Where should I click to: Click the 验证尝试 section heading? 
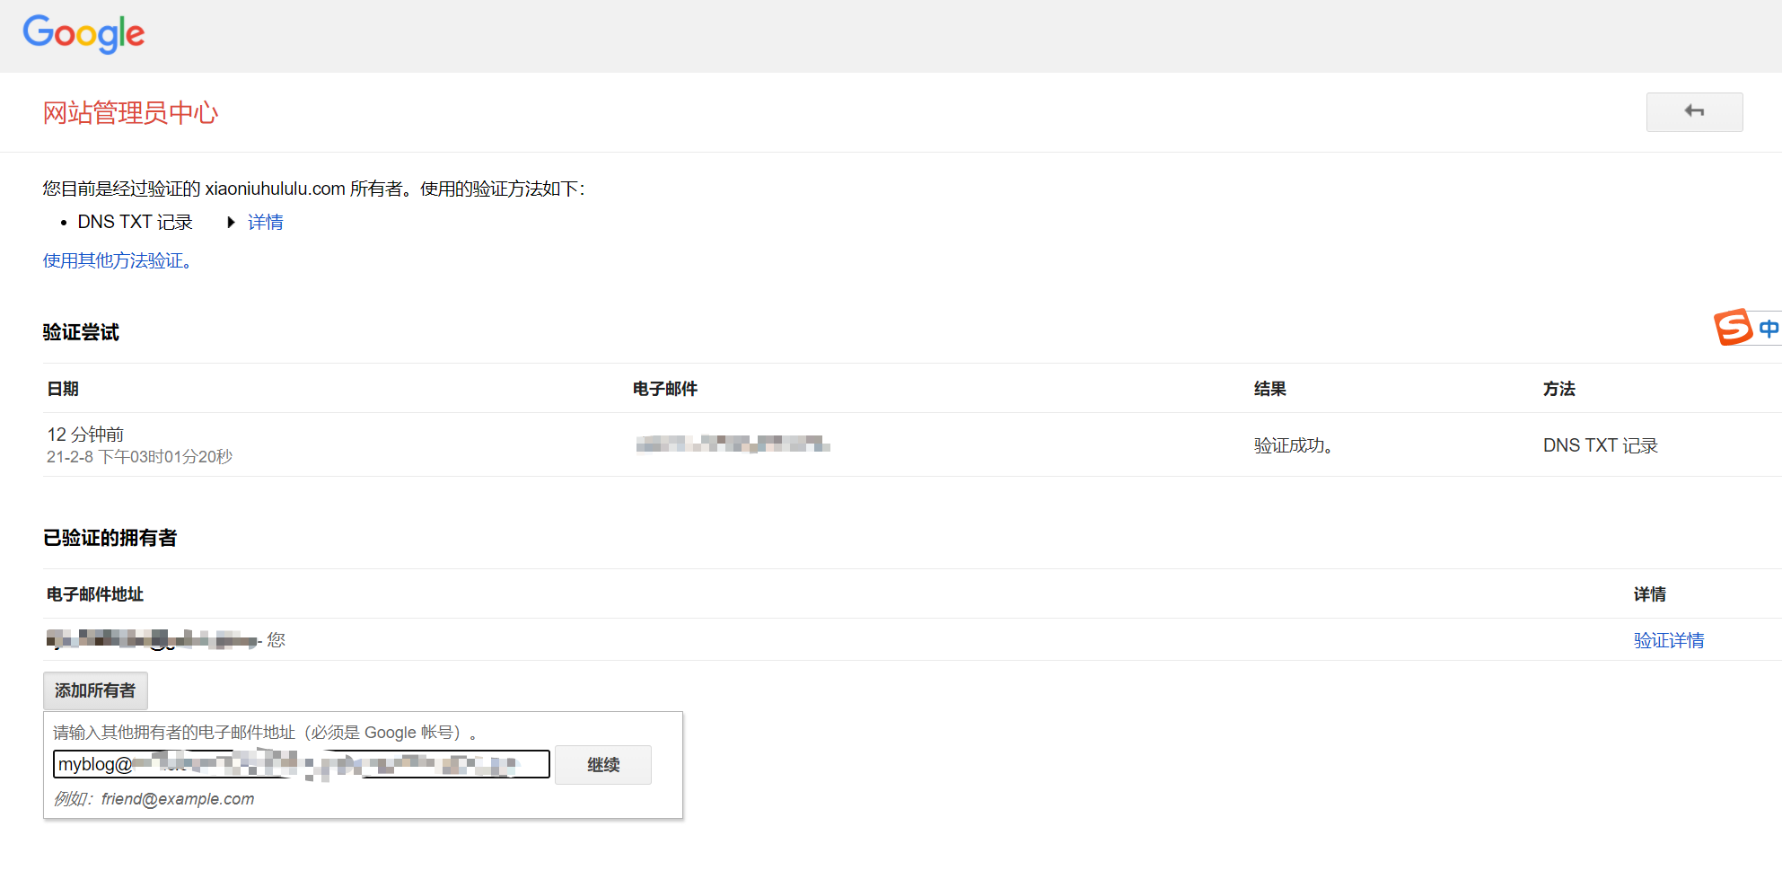(81, 332)
